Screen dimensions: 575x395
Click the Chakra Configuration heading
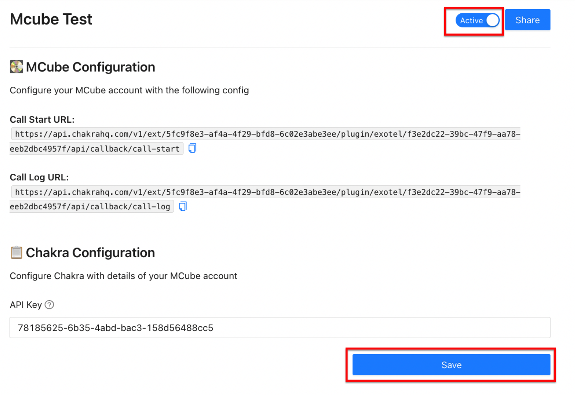[90, 253]
